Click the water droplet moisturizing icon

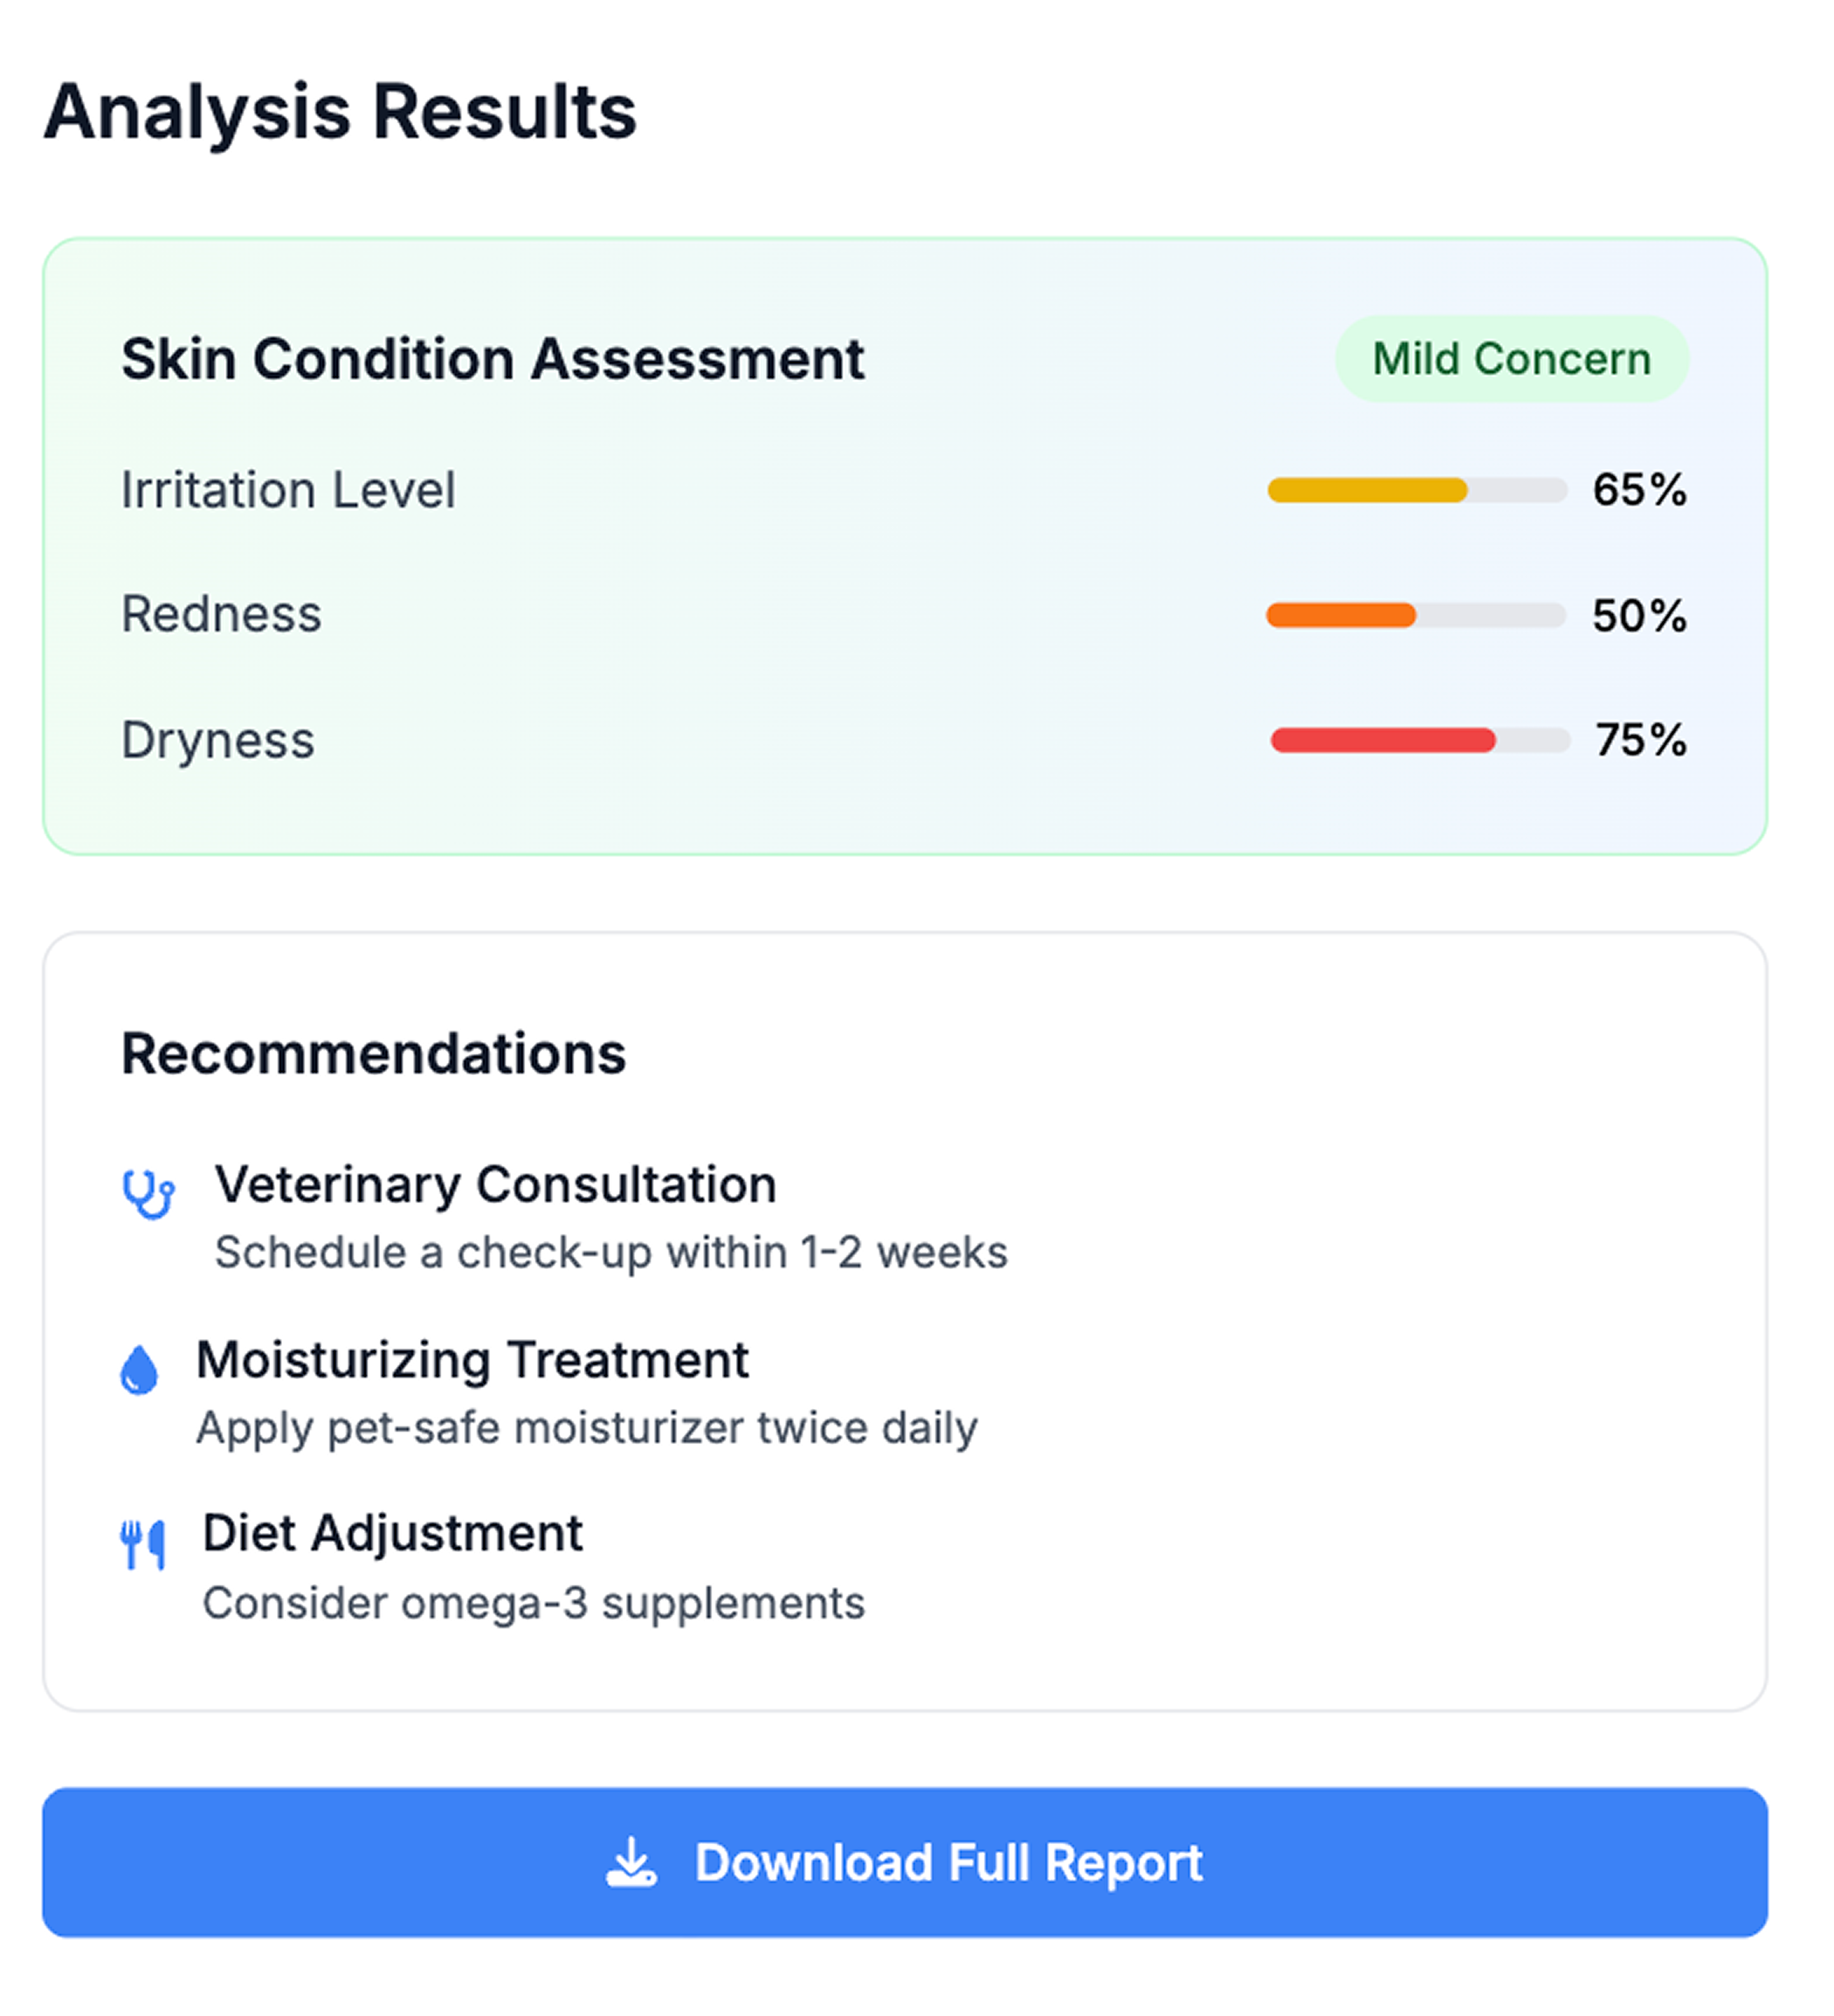pos(139,1369)
